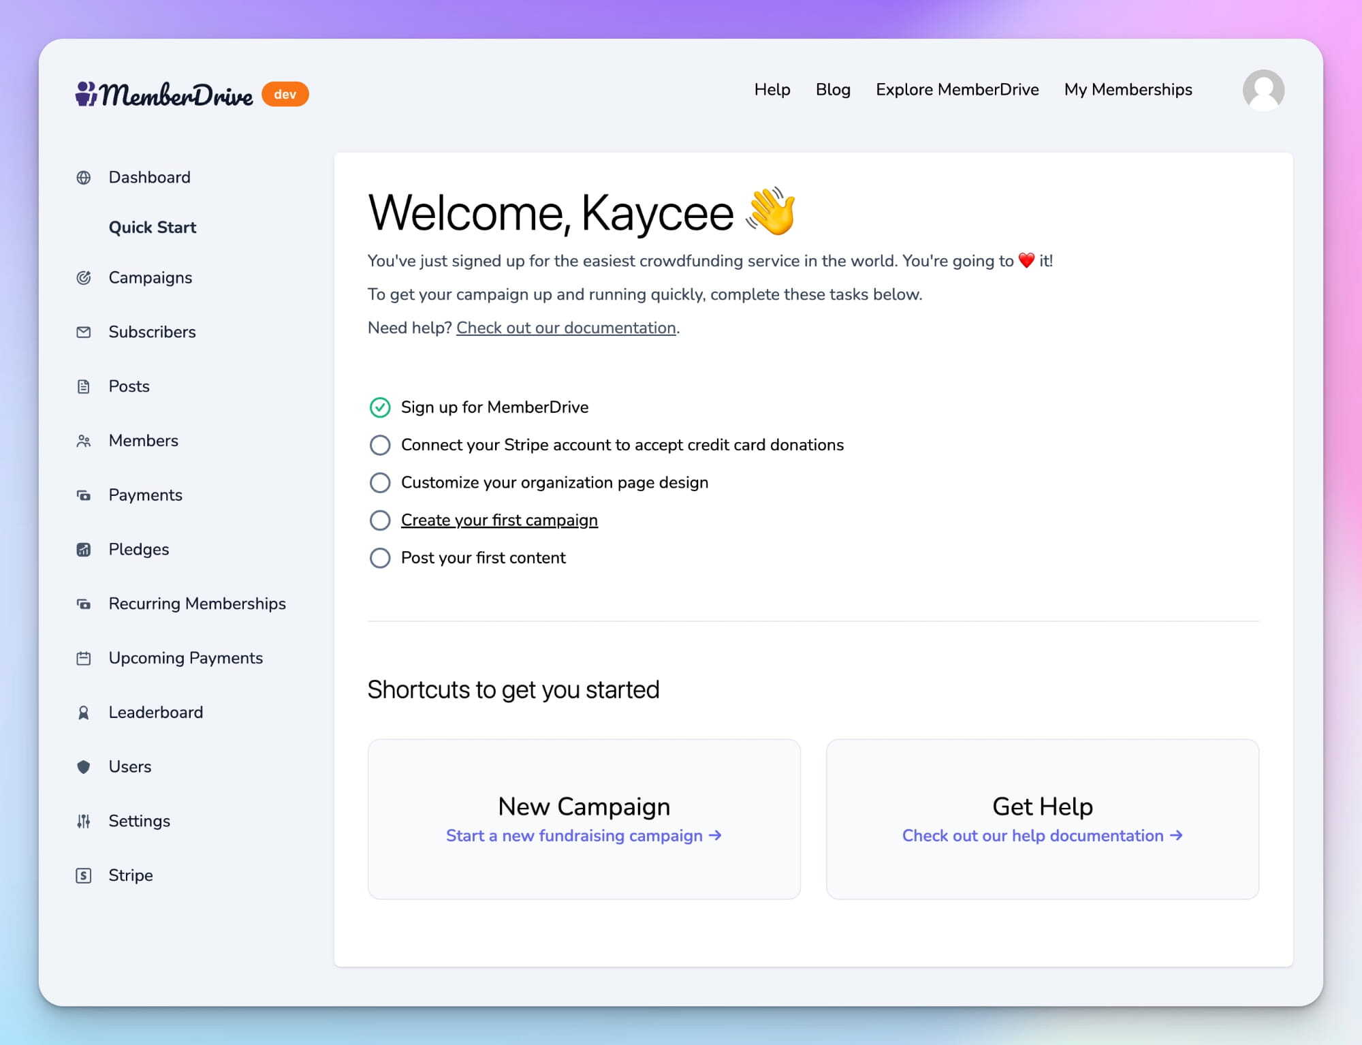Screen dimensions: 1362x1045
Task: Open the Payments sidebar item
Action: click(x=146, y=495)
